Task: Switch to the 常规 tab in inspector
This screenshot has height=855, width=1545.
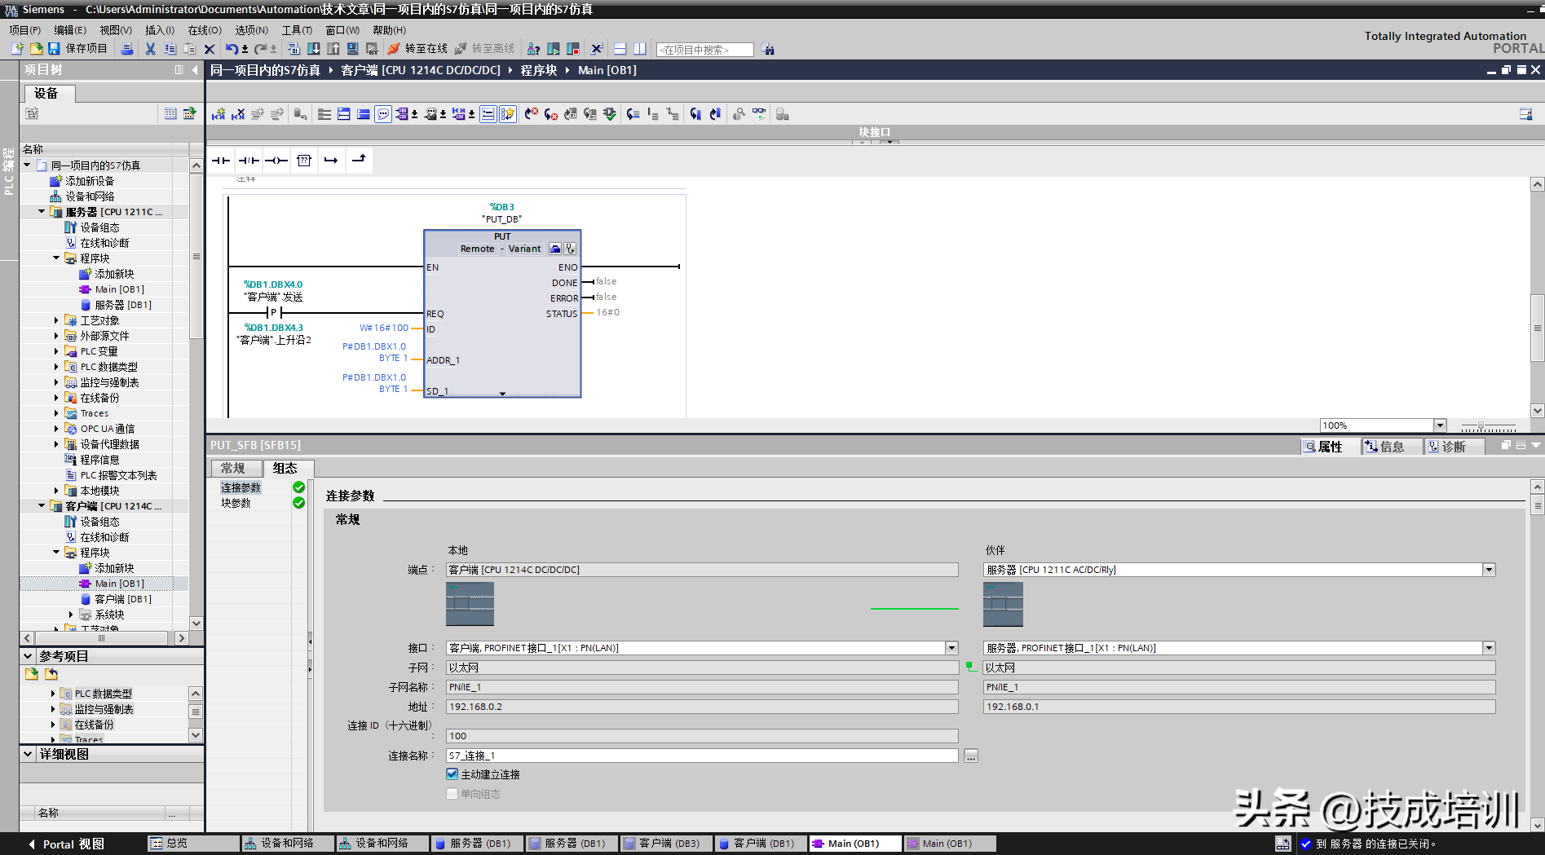Action: 233,468
